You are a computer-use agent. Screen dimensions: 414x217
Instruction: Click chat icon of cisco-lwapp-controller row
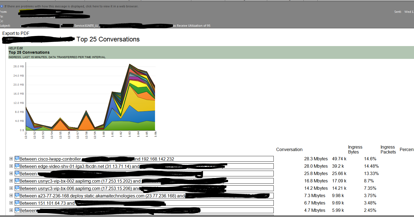point(17,159)
